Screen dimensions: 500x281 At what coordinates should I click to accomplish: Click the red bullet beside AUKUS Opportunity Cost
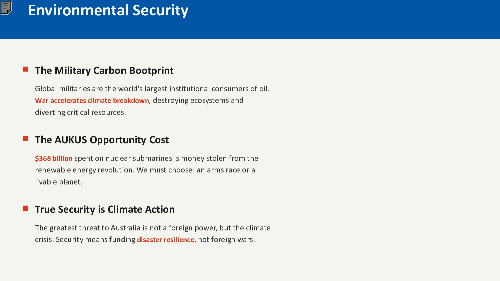[x=26, y=139]
